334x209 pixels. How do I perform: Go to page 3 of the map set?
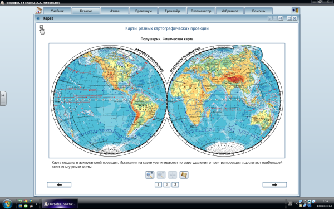(x=175, y=184)
